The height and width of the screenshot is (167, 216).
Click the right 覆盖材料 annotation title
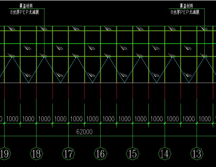[186, 6]
